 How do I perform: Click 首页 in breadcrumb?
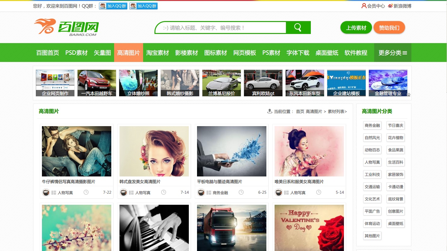click(x=300, y=111)
